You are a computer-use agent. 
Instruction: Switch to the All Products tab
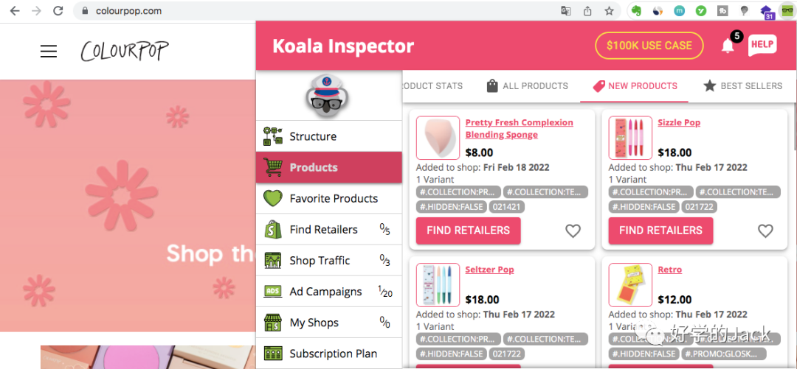tap(527, 86)
